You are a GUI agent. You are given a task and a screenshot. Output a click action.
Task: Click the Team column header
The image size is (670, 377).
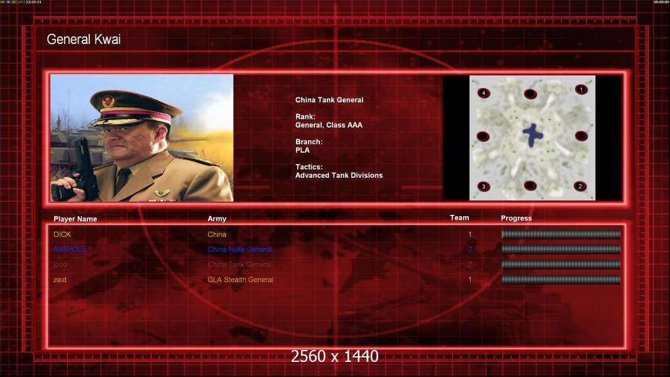(x=459, y=218)
